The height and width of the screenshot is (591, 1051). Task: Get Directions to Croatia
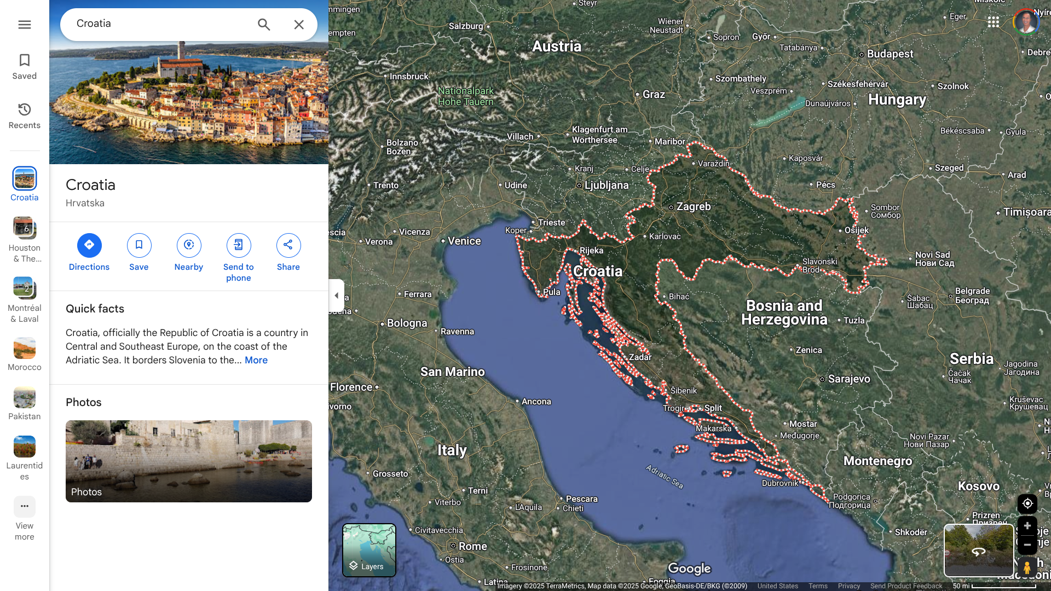tap(89, 245)
